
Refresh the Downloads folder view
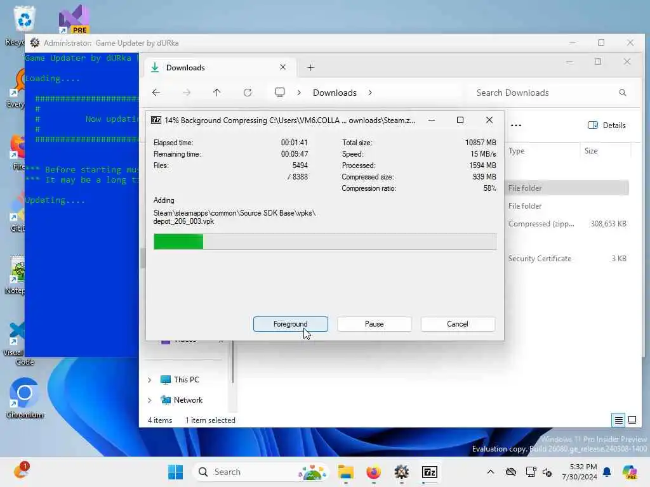(x=248, y=93)
